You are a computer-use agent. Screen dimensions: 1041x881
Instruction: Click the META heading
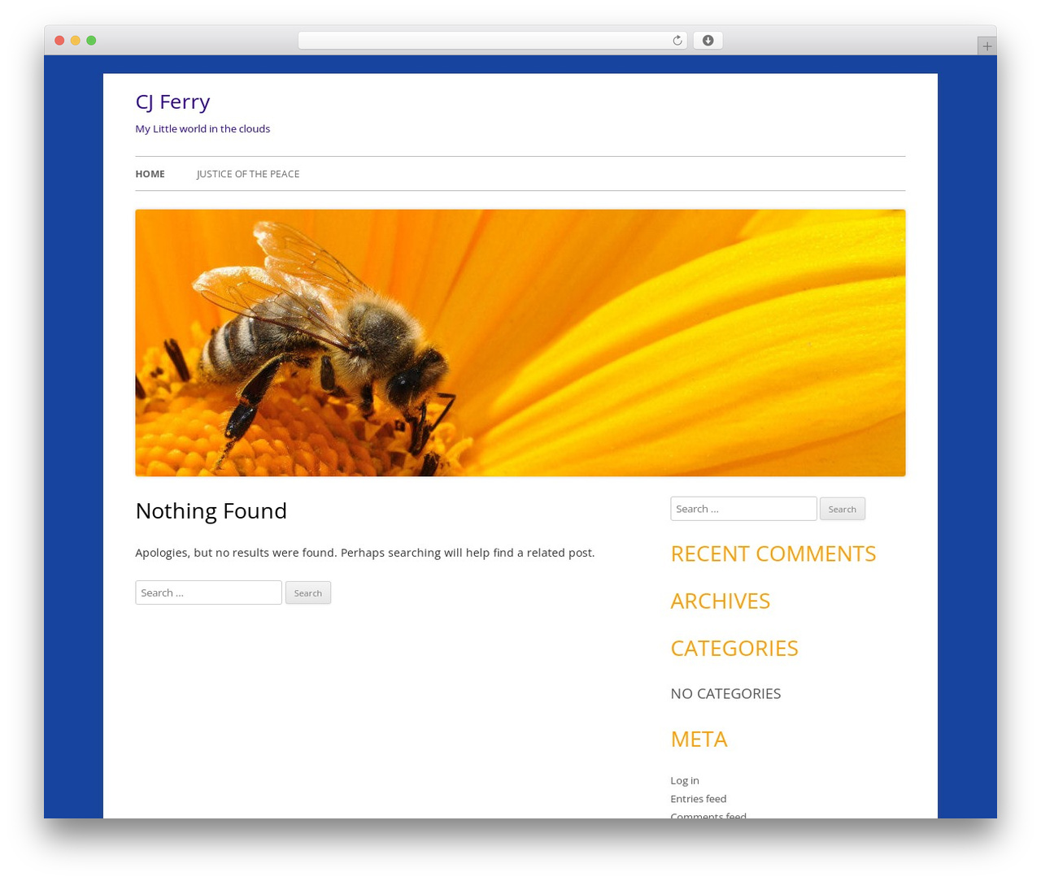coord(699,739)
